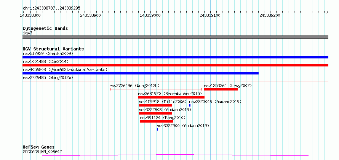Click ruler position 243338900

[x=90, y=15]
